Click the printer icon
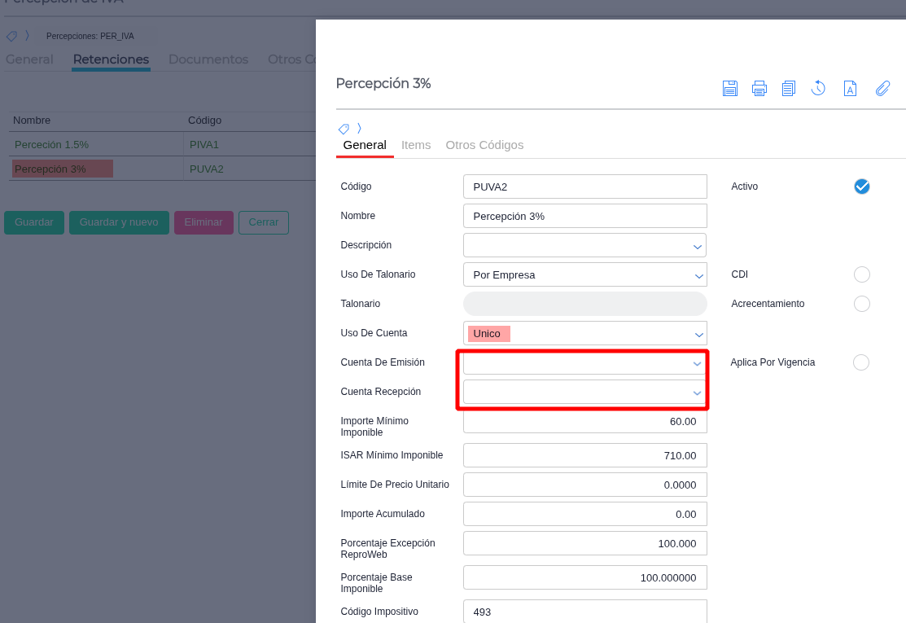 pos(759,89)
